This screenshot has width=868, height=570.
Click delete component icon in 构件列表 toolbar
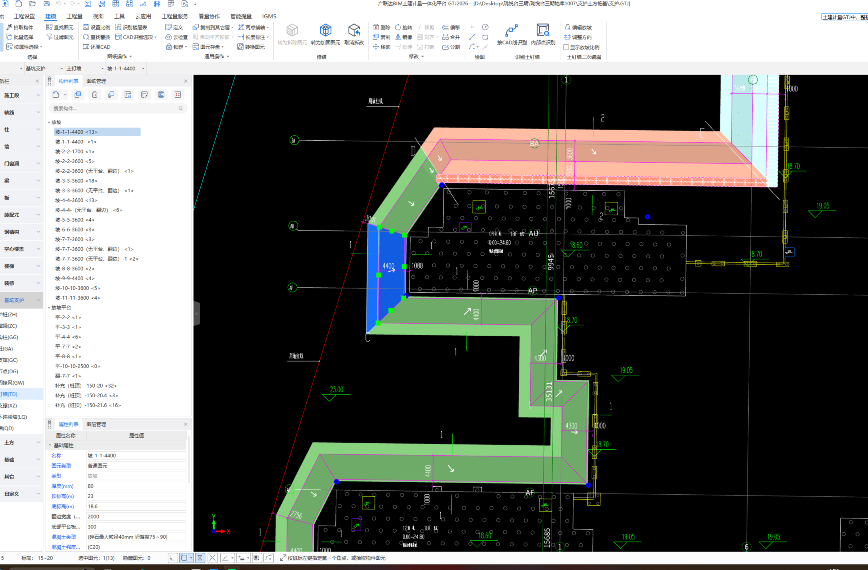(95, 95)
